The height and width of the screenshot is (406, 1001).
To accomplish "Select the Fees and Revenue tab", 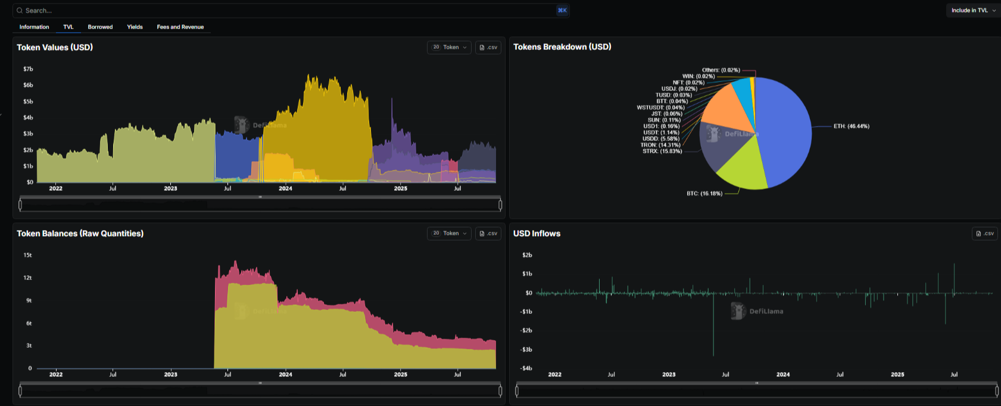I will (x=180, y=27).
